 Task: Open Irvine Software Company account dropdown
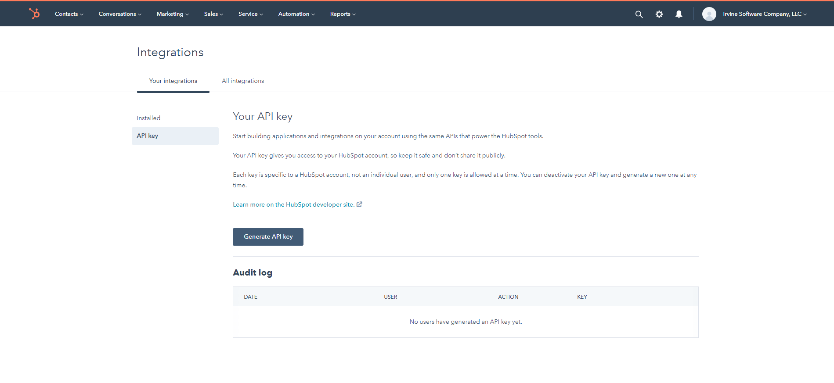pos(765,14)
